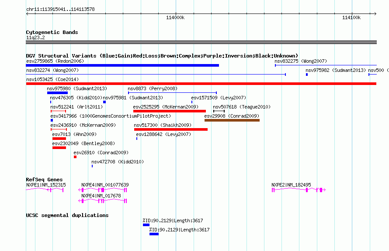The width and height of the screenshot is (389, 251).
Task: Open the NXPE4|NM_001077639 gene label
Action: point(105,185)
